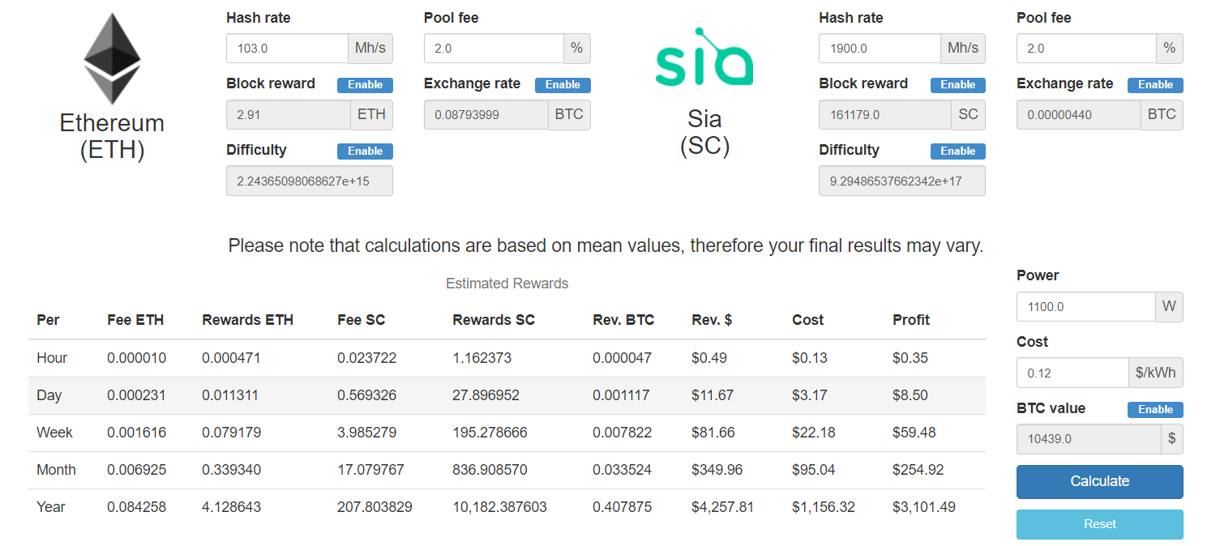Click the Ethereum difficulty field
1220x546 pixels.
[310, 181]
